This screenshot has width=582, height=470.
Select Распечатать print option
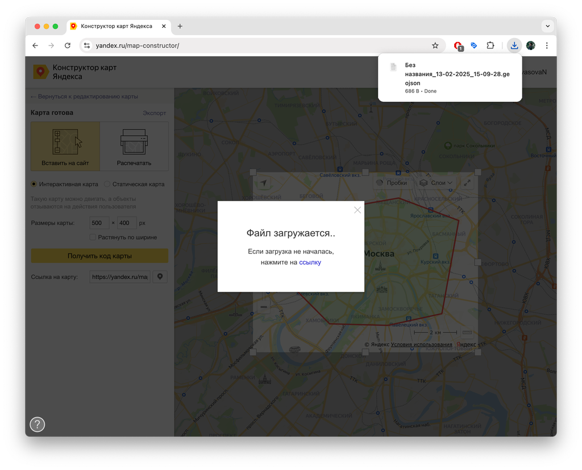134,146
